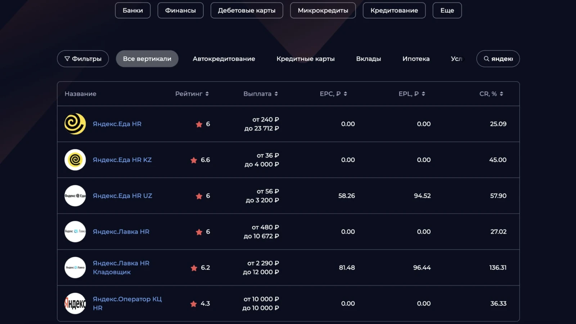Click the search magnifier icon
Viewport: 576px width, 324px height.
coord(486,59)
